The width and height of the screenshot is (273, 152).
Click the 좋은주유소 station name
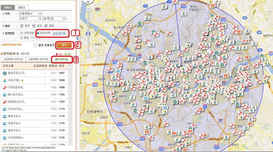pyautogui.click(x=14, y=130)
